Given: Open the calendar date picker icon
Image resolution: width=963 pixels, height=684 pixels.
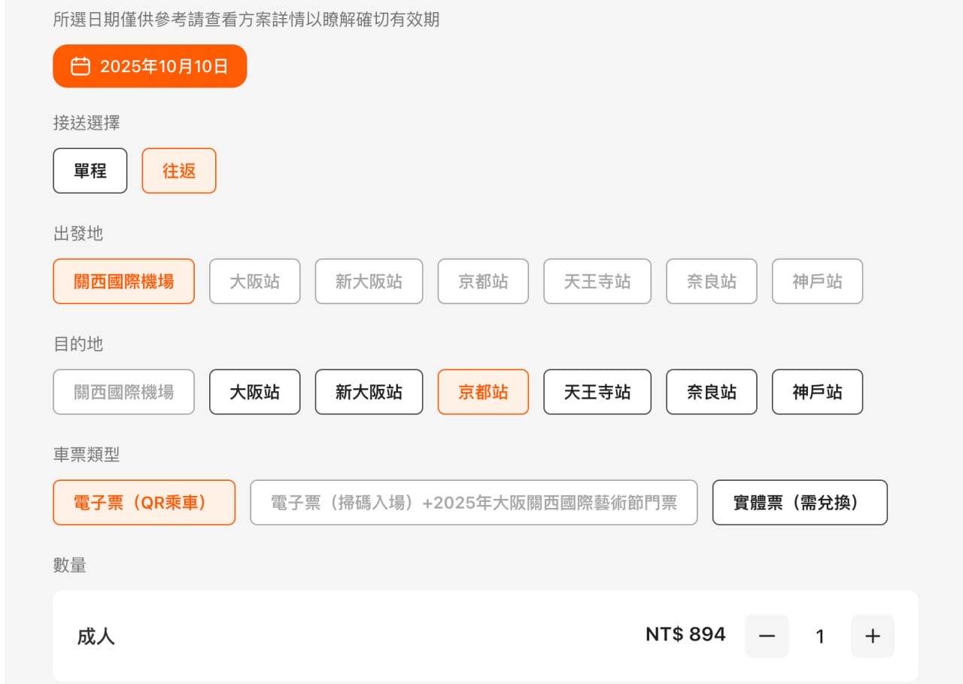Looking at the screenshot, I should pos(80,66).
